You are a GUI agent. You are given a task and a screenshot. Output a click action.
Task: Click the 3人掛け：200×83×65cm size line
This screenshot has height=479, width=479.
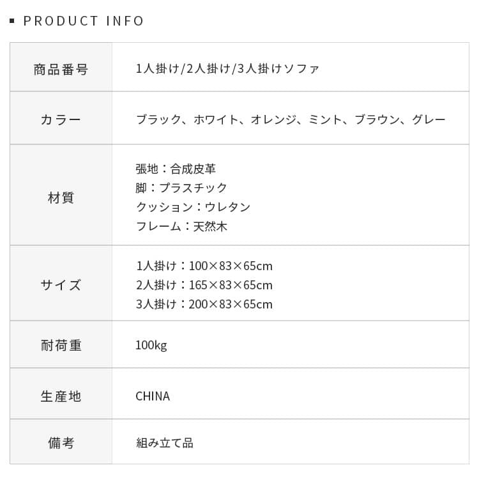pyautogui.click(x=204, y=304)
